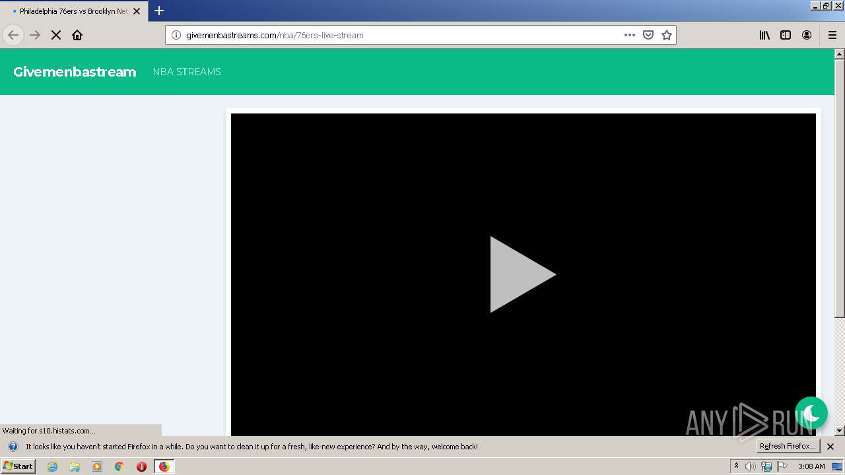Click the notification bar question mark icon

click(13, 447)
